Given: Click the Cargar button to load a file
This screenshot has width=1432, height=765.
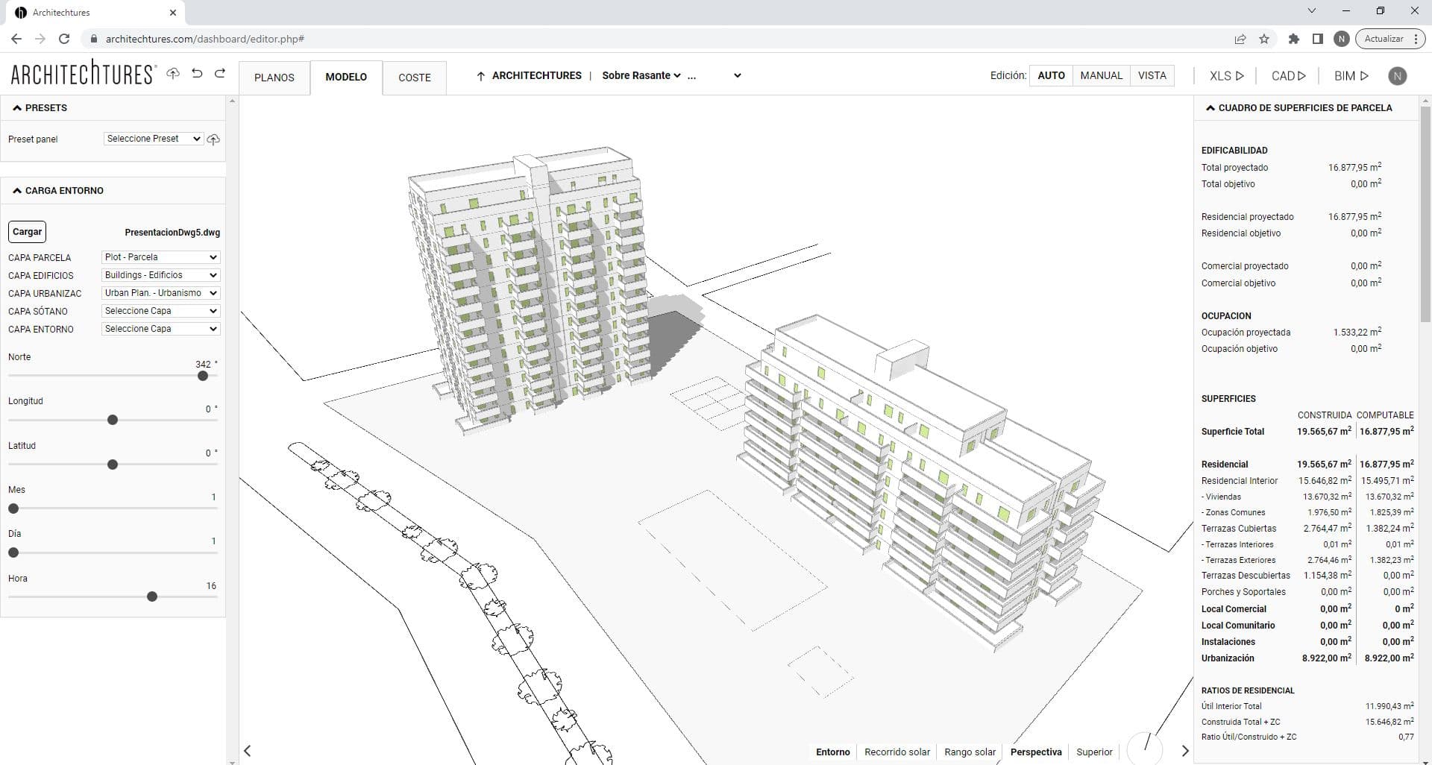Looking at the screenshot, I should pyautogui.click(x=27, y=231).
